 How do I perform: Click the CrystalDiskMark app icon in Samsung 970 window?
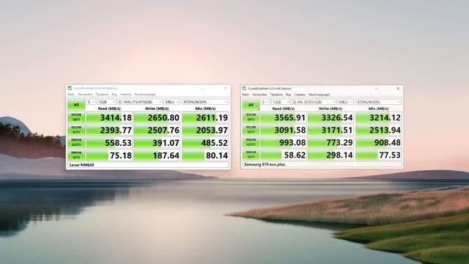[x=244, y=88]
